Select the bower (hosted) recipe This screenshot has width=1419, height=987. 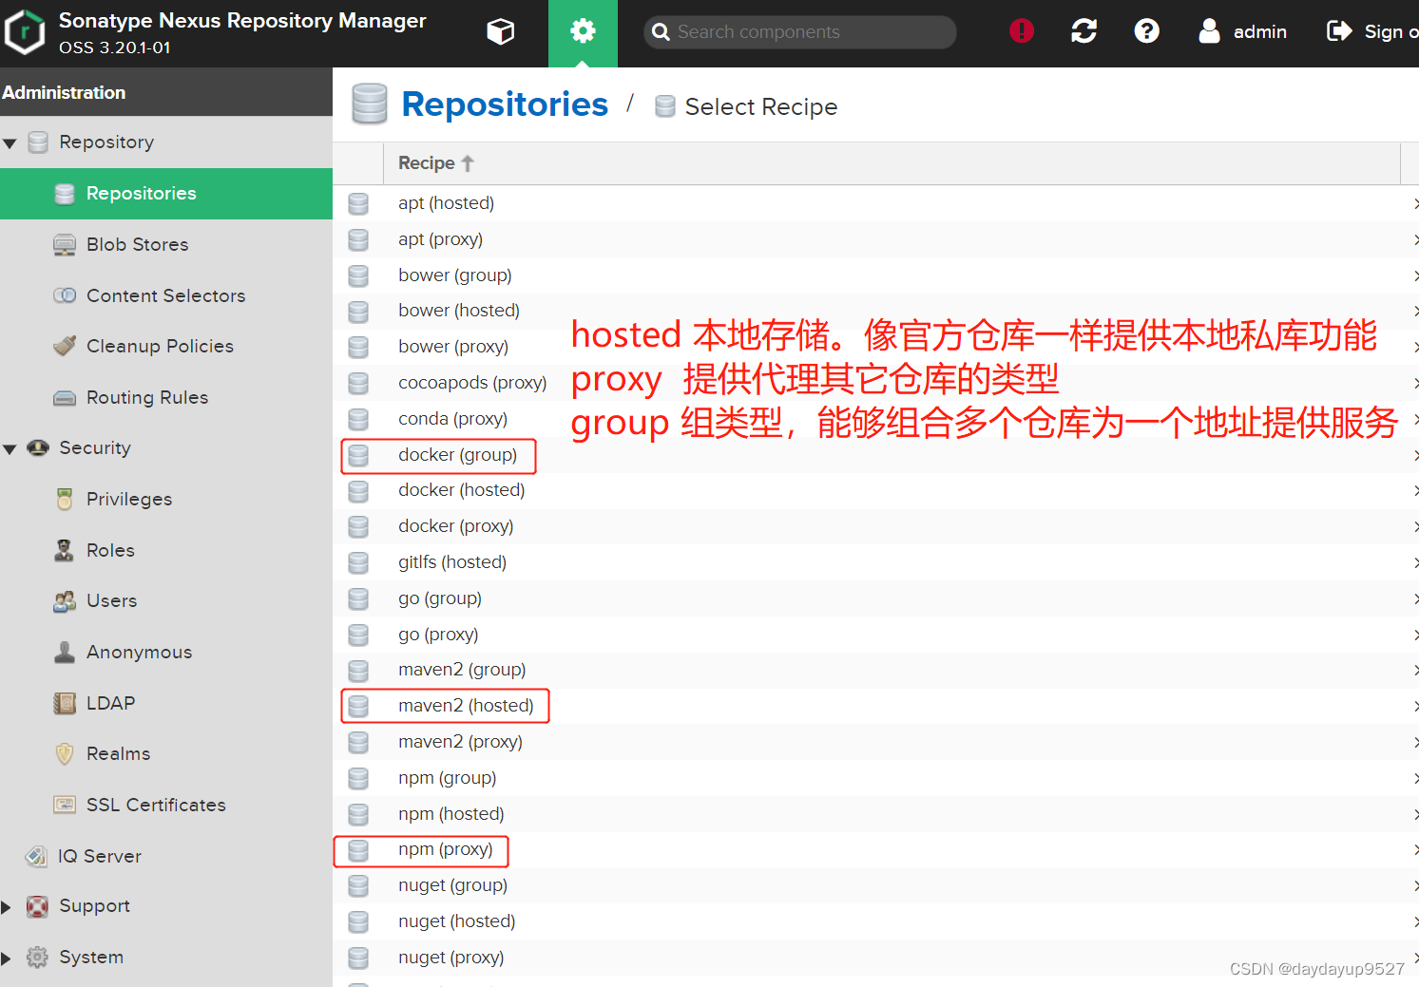click(x=875, y=311)
